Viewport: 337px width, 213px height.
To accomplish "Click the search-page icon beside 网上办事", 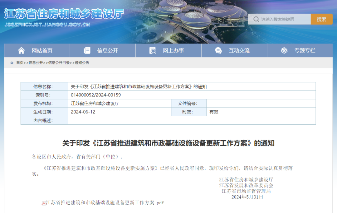I will [x=153, y=50].
